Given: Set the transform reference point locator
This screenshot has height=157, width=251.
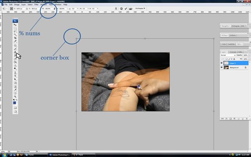Looking at the screenshot, I should click(11, 9).
